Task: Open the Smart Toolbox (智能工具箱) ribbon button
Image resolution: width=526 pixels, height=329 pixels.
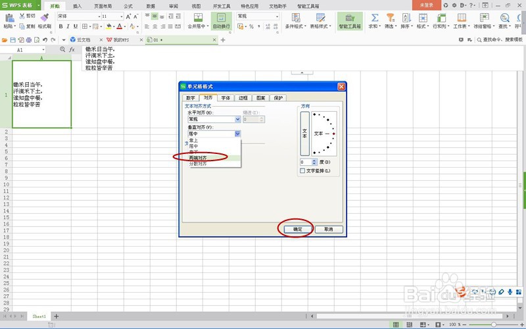Action: [350, 21]
